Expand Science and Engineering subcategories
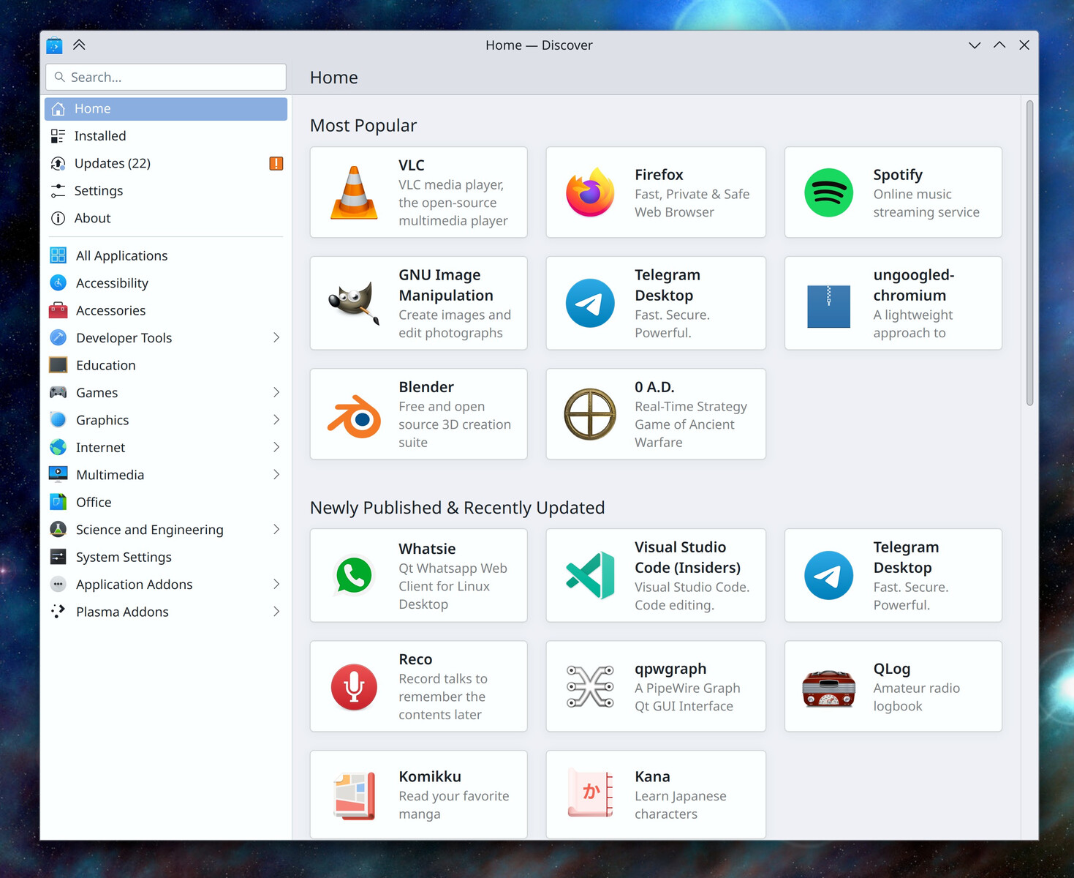 click(x=276, y=529)
